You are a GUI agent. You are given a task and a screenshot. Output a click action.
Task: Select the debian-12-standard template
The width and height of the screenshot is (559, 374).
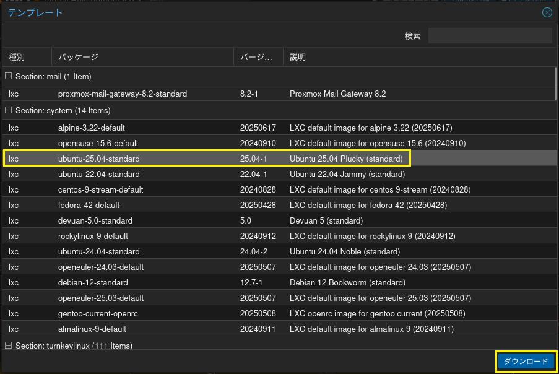[279, 282]
